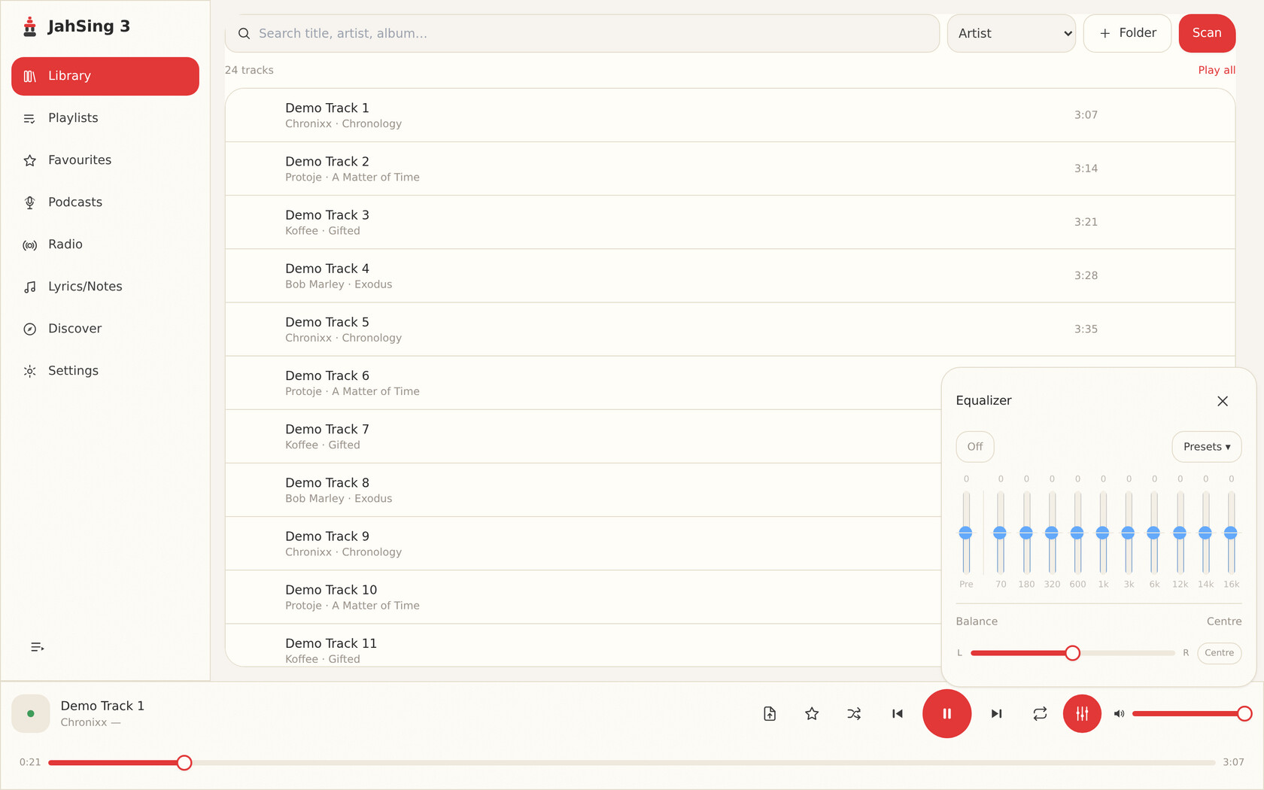Click the file export icon in player bar

[770, 714]
